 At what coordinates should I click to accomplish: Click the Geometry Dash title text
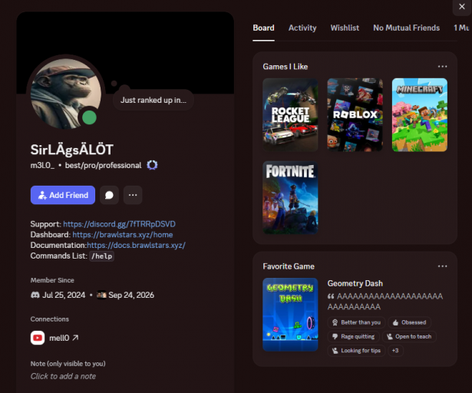click(x=355, y=283)
